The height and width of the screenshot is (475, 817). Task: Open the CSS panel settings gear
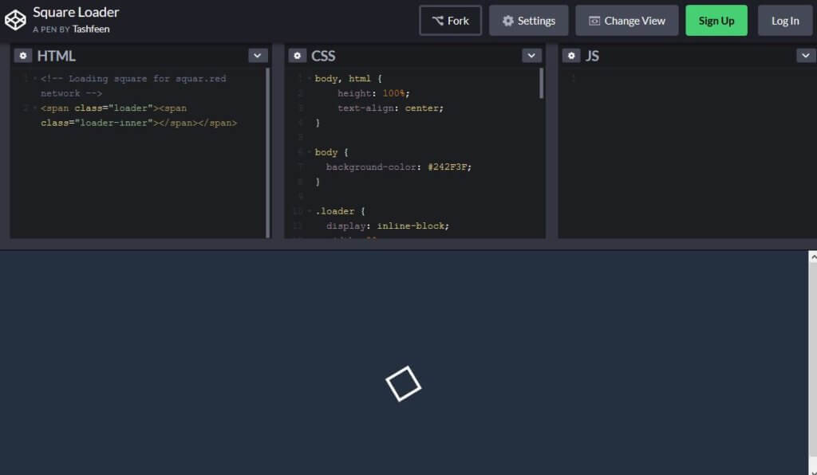[297, 55]
